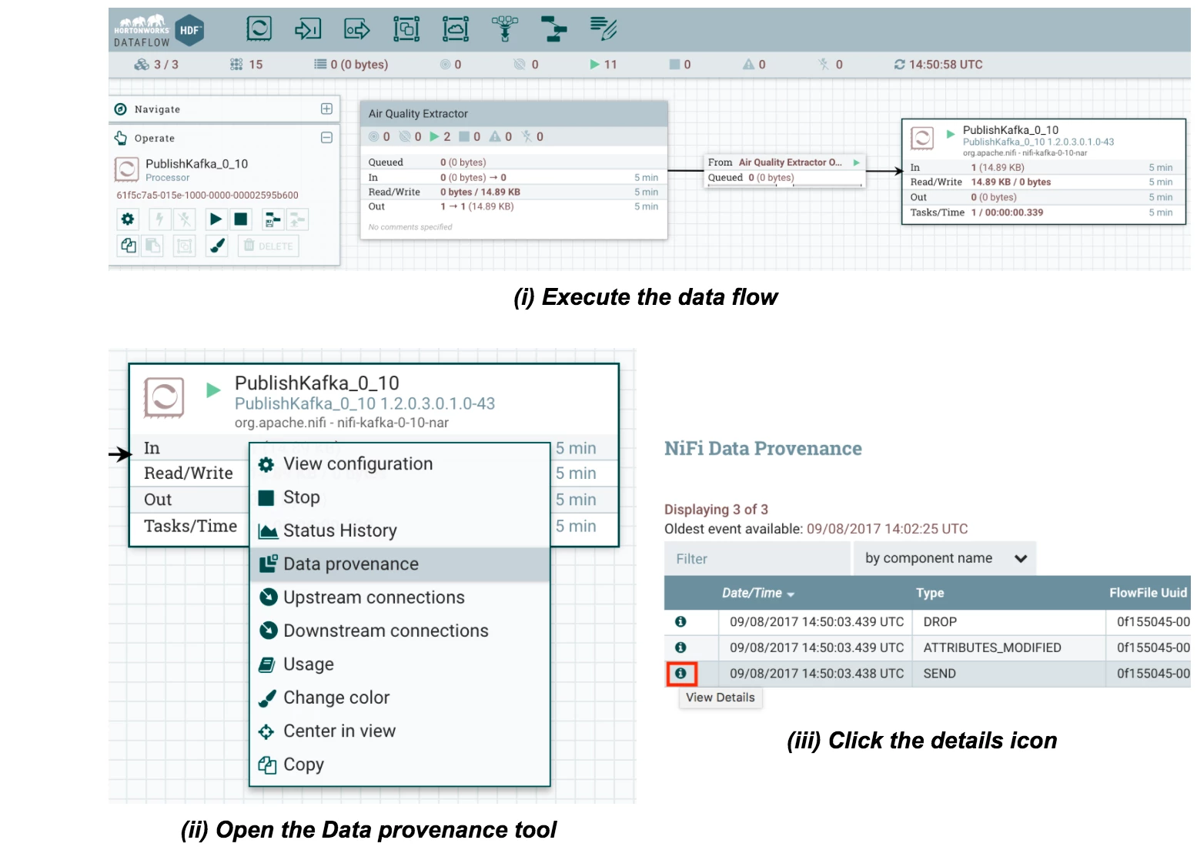Open the 'by component name' filter dropdown
The image size is (1197, 860).
pyautogui.click(x=945, y=558)
